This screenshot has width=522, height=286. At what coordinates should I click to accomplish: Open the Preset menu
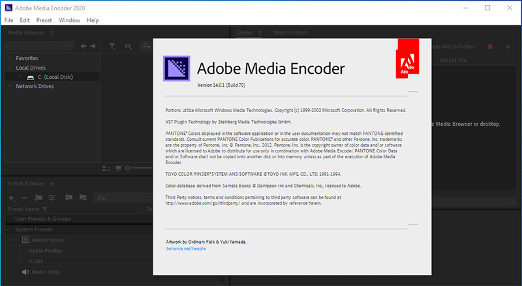coord(44,20)
